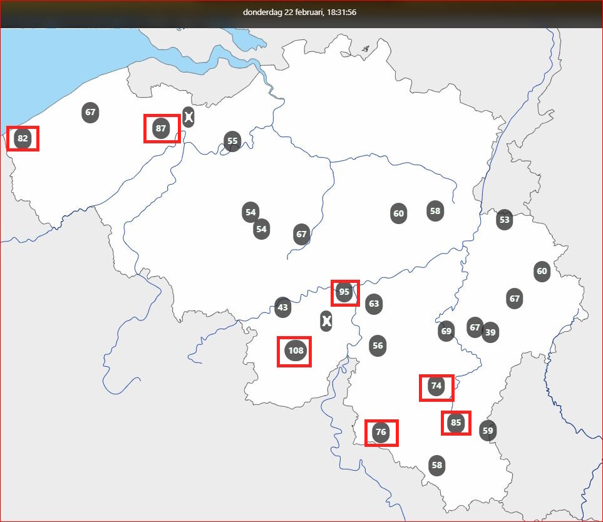Viewport: 603px width, 522px height.
Task: Click the station marker showing 108
Action: (296, 351)
